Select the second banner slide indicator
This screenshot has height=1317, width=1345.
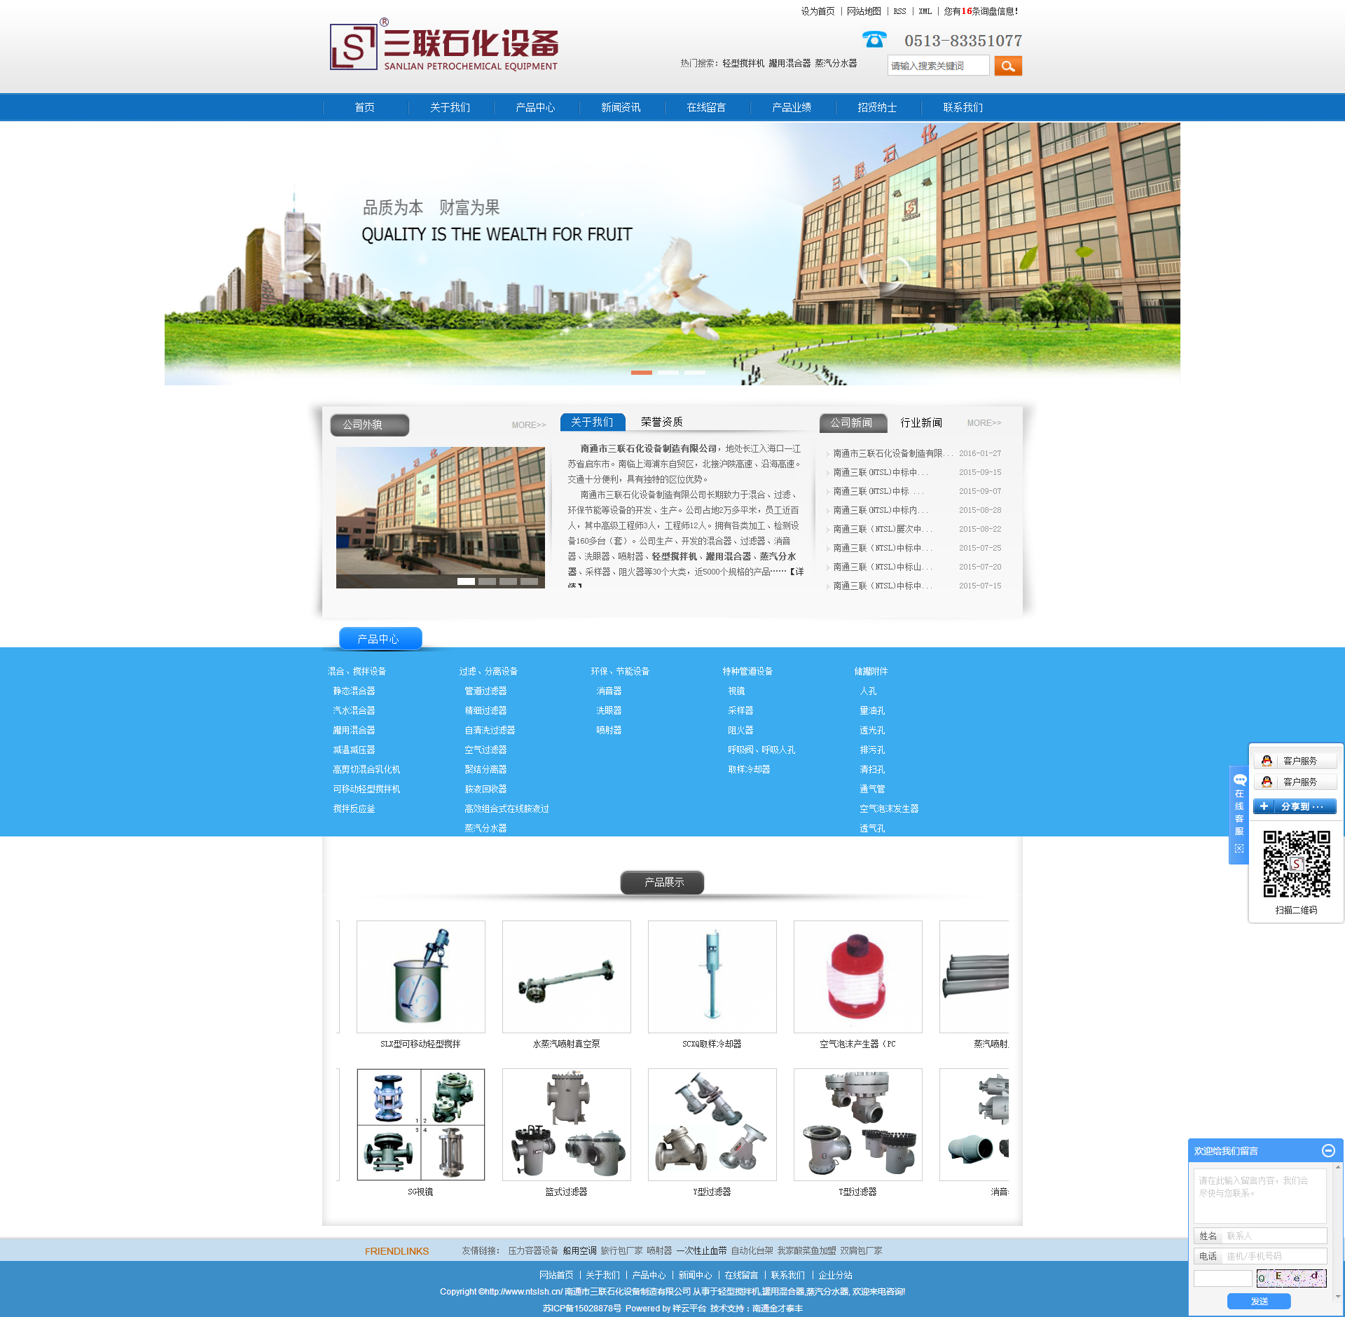668,373
